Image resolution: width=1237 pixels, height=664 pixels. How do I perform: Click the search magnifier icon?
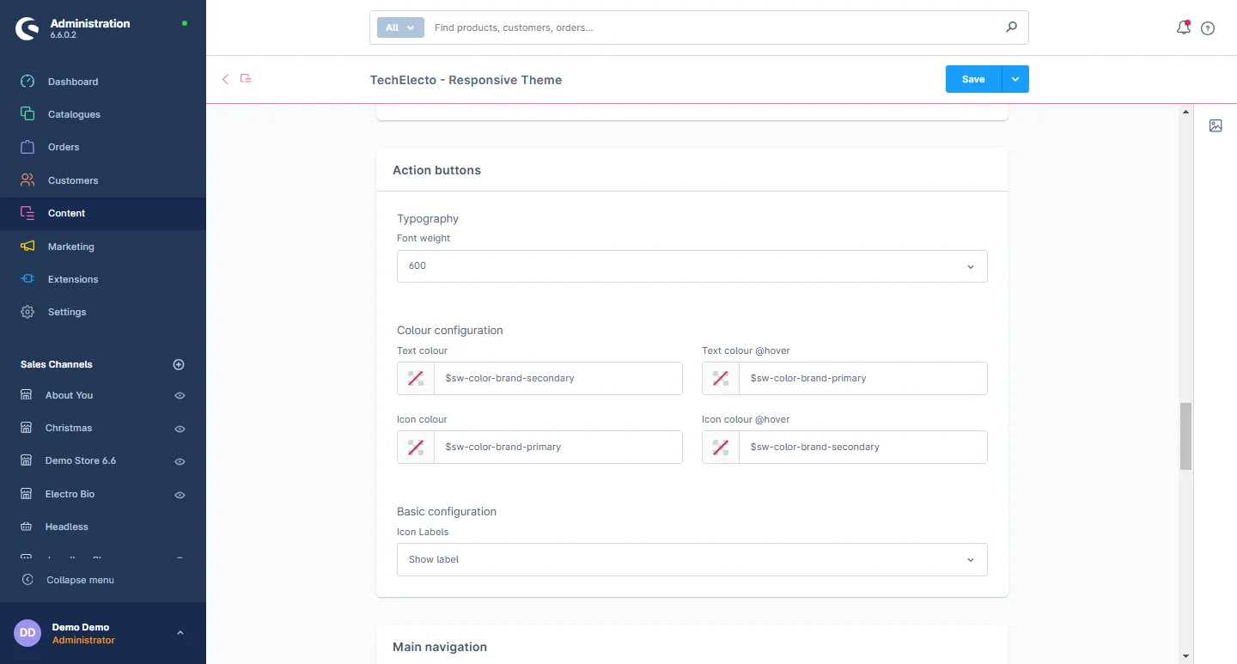coord(1011,27)
